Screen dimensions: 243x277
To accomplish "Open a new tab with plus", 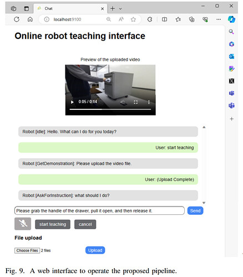I will pos(113,8).
